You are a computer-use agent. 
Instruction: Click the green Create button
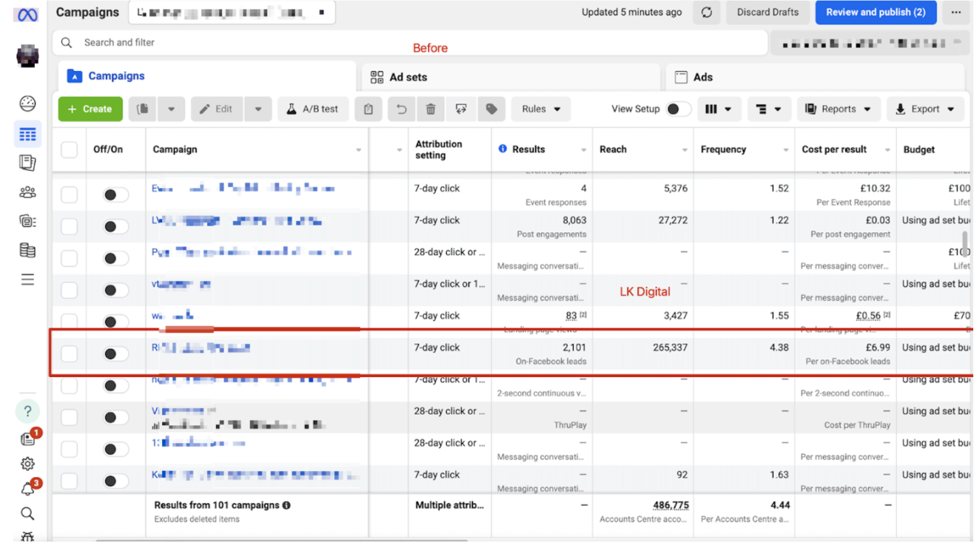[x=90, y=109]
